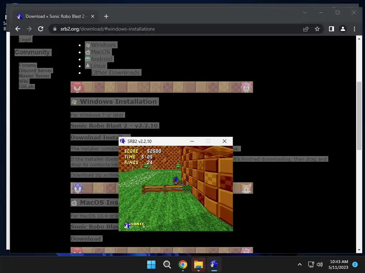Open the volume tray icon

320,264
